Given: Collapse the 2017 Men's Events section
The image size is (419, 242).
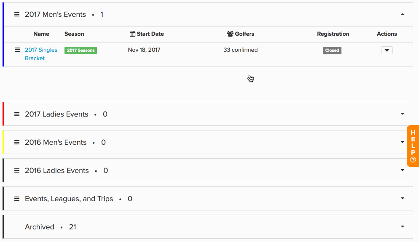Looking at the screenshot, I should [x=403, y=14].
